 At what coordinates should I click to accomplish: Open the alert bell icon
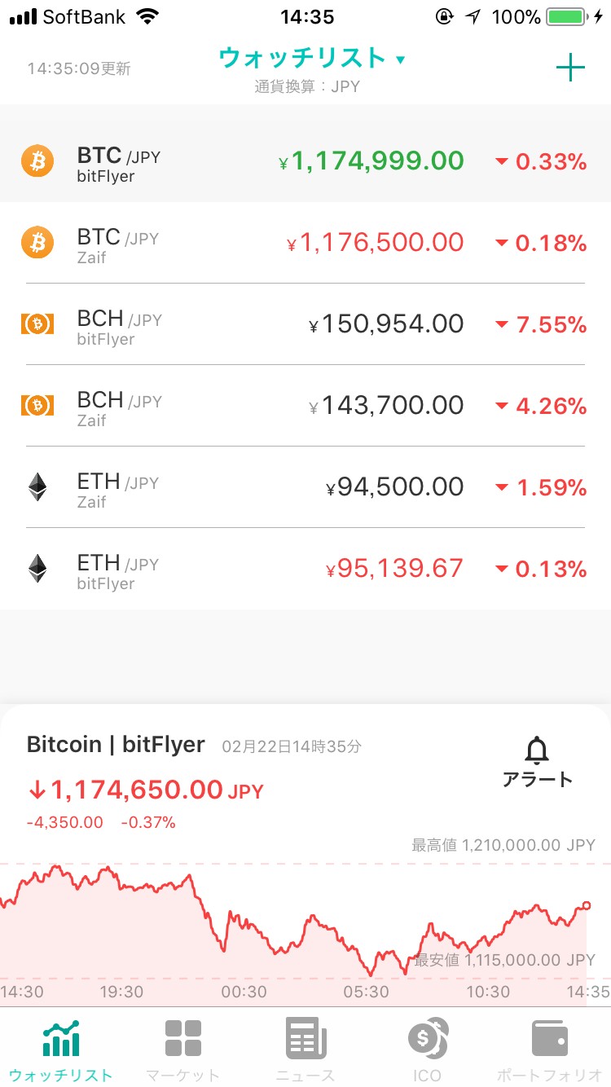click(538, 750)
